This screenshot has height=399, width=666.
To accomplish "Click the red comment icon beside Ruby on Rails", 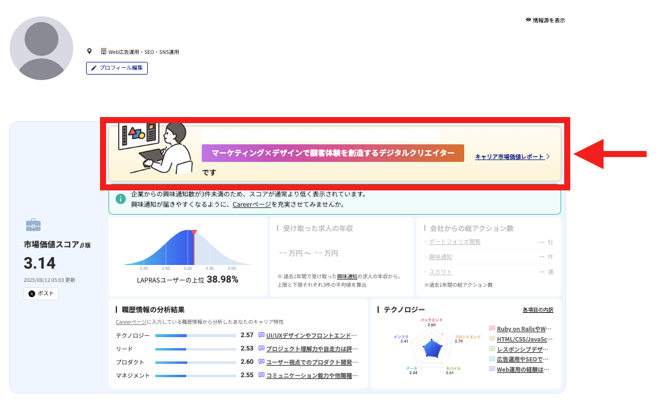I will coord(492,329).
